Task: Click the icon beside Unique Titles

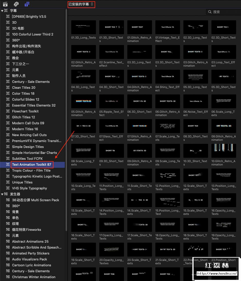Action: (x=8, y=182)
